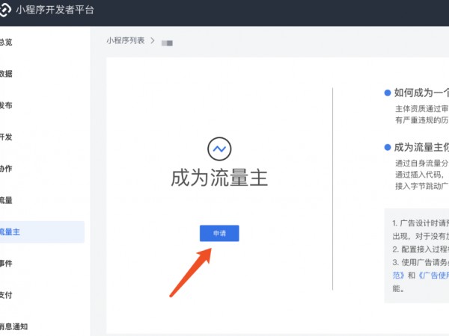The height and width of the screenshot is (336, 449).
Task: Switch to the 开发 sidebar item
Action: [6, 137]
